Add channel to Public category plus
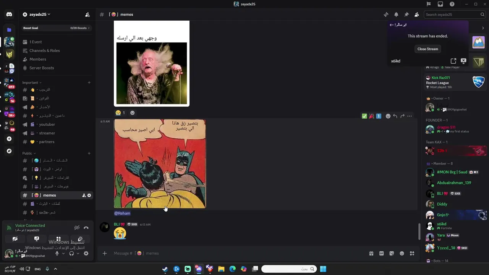 tap(89, 153)
